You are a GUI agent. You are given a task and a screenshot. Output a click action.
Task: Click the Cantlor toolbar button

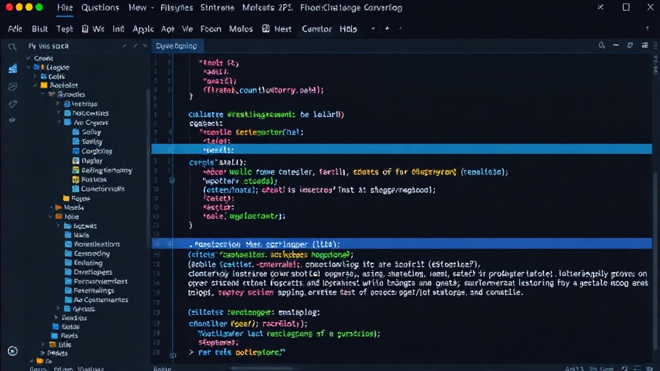coord(317,28)
